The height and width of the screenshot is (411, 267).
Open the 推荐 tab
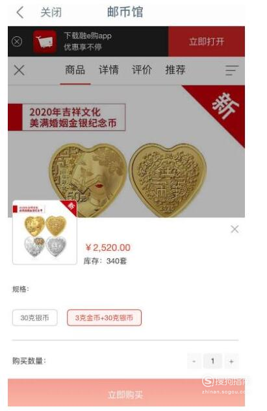pyautogui.click(x=175, y=70)
